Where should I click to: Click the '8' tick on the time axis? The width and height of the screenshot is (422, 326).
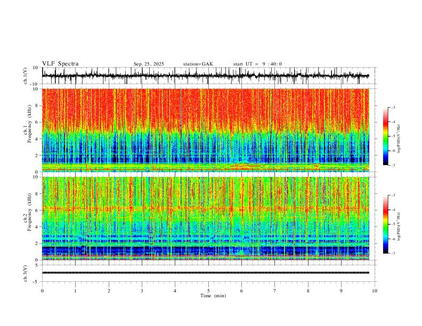pyautogui.click(x=308, y=291)
